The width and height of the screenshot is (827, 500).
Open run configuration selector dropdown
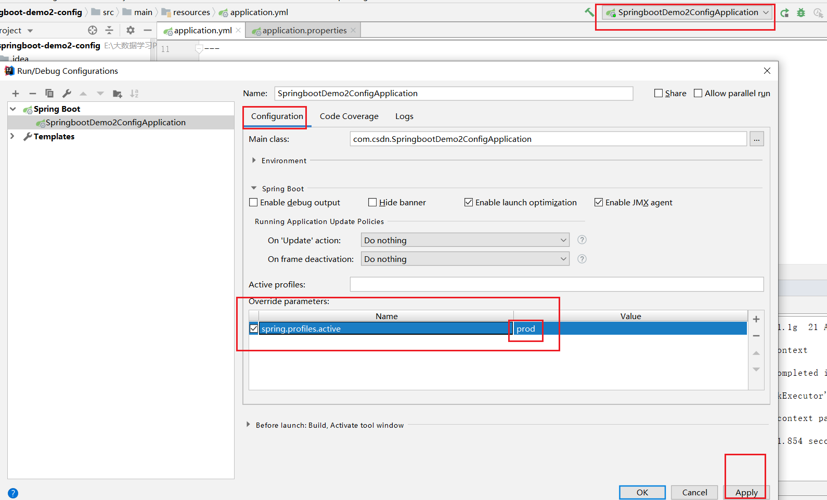(688, 12)
